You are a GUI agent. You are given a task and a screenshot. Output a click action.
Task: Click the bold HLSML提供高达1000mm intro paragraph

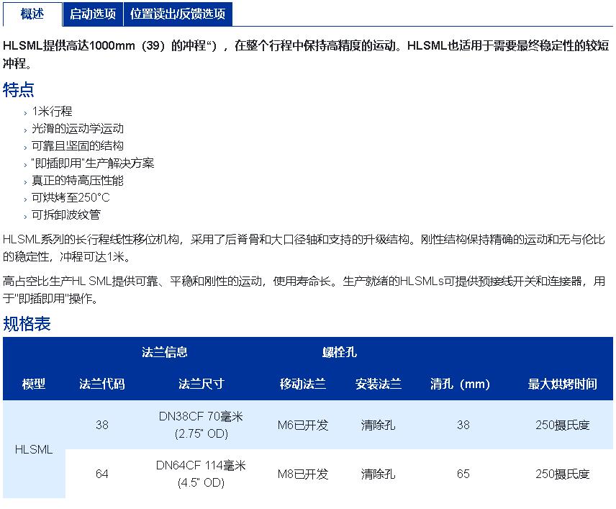(306, 54)
